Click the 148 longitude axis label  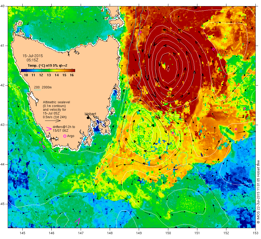pyautogui.click(x=110, y=233)
